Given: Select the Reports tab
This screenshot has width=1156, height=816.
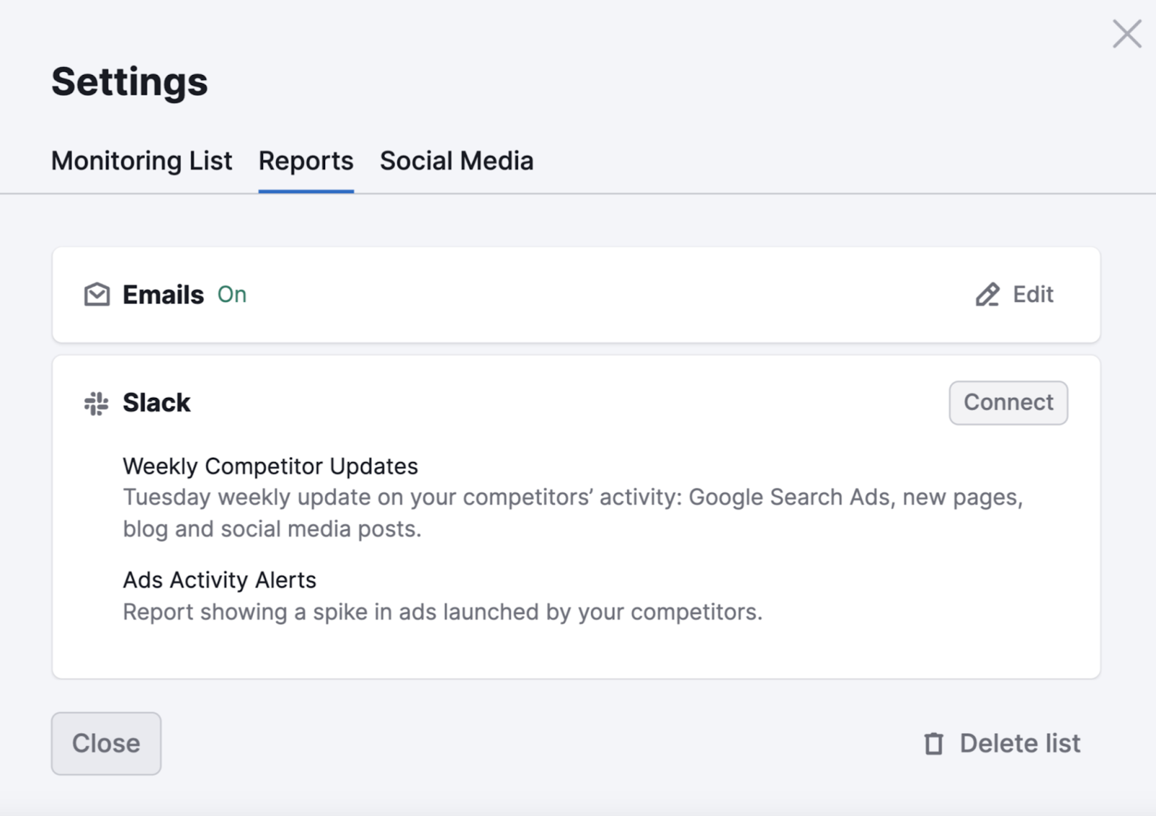Looking at the screenshot, I should pyautogui.click(x=306, y=160).
